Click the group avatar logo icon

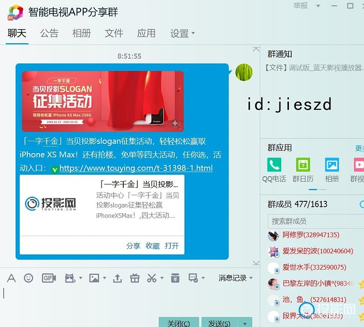15,12
